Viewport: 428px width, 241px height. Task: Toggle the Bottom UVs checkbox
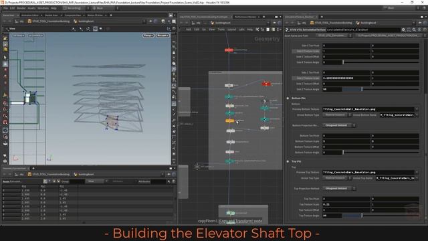click(288, 98)
